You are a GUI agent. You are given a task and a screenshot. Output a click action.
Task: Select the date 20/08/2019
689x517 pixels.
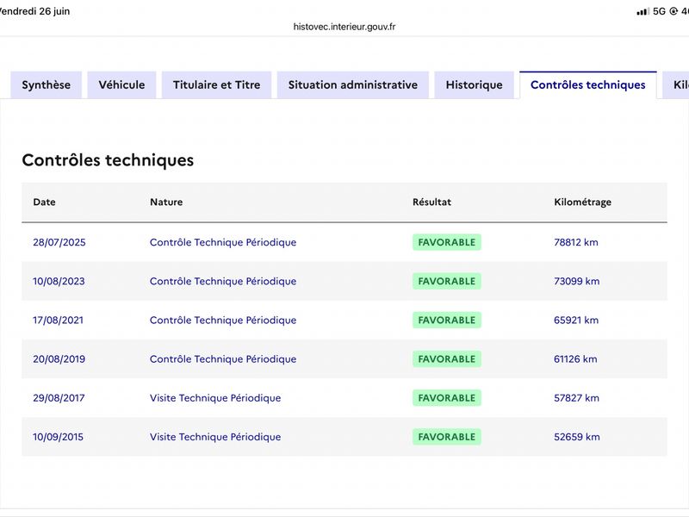click(x=59, y=359)
